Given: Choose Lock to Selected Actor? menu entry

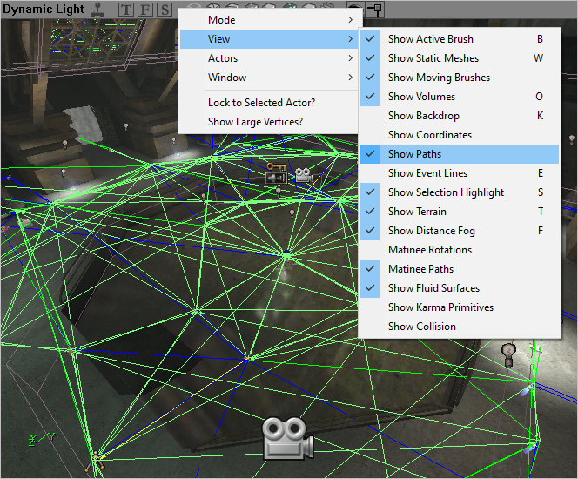Looking at the screenshot, I should [x=261, y=103].
